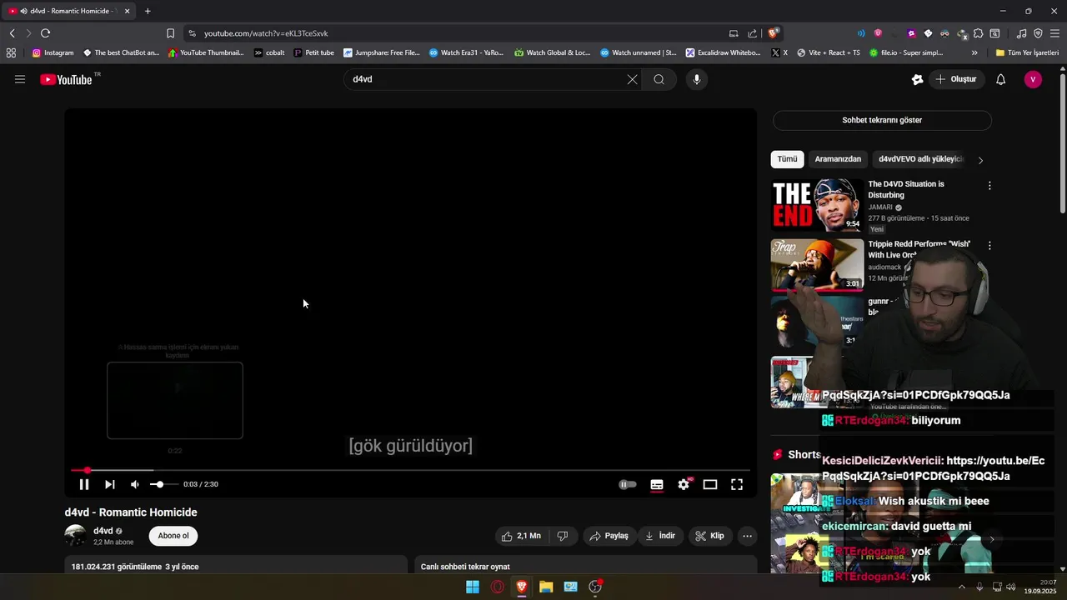
Task: Mute the video volume speaker icon
Action: click(x=134, y=484)
